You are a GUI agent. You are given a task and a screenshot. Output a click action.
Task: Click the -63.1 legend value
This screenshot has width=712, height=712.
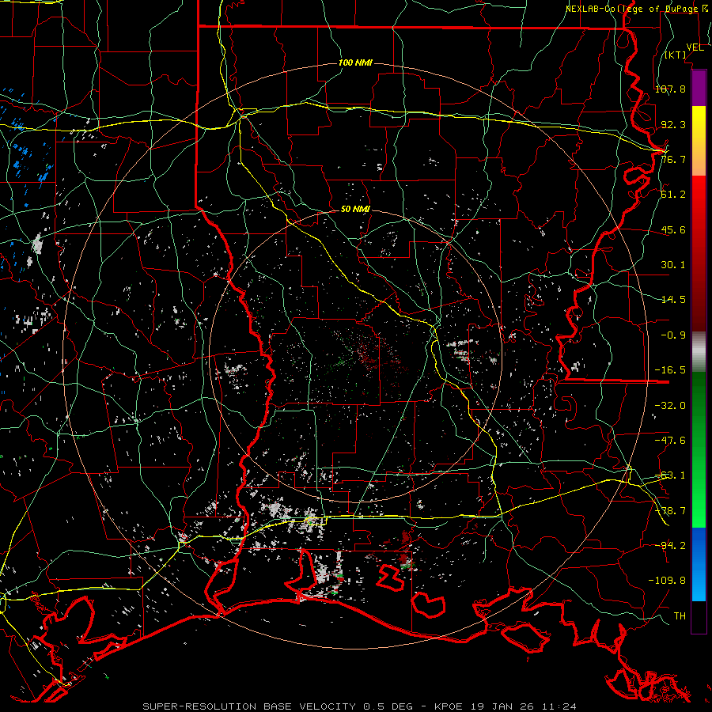pos(670,475)
